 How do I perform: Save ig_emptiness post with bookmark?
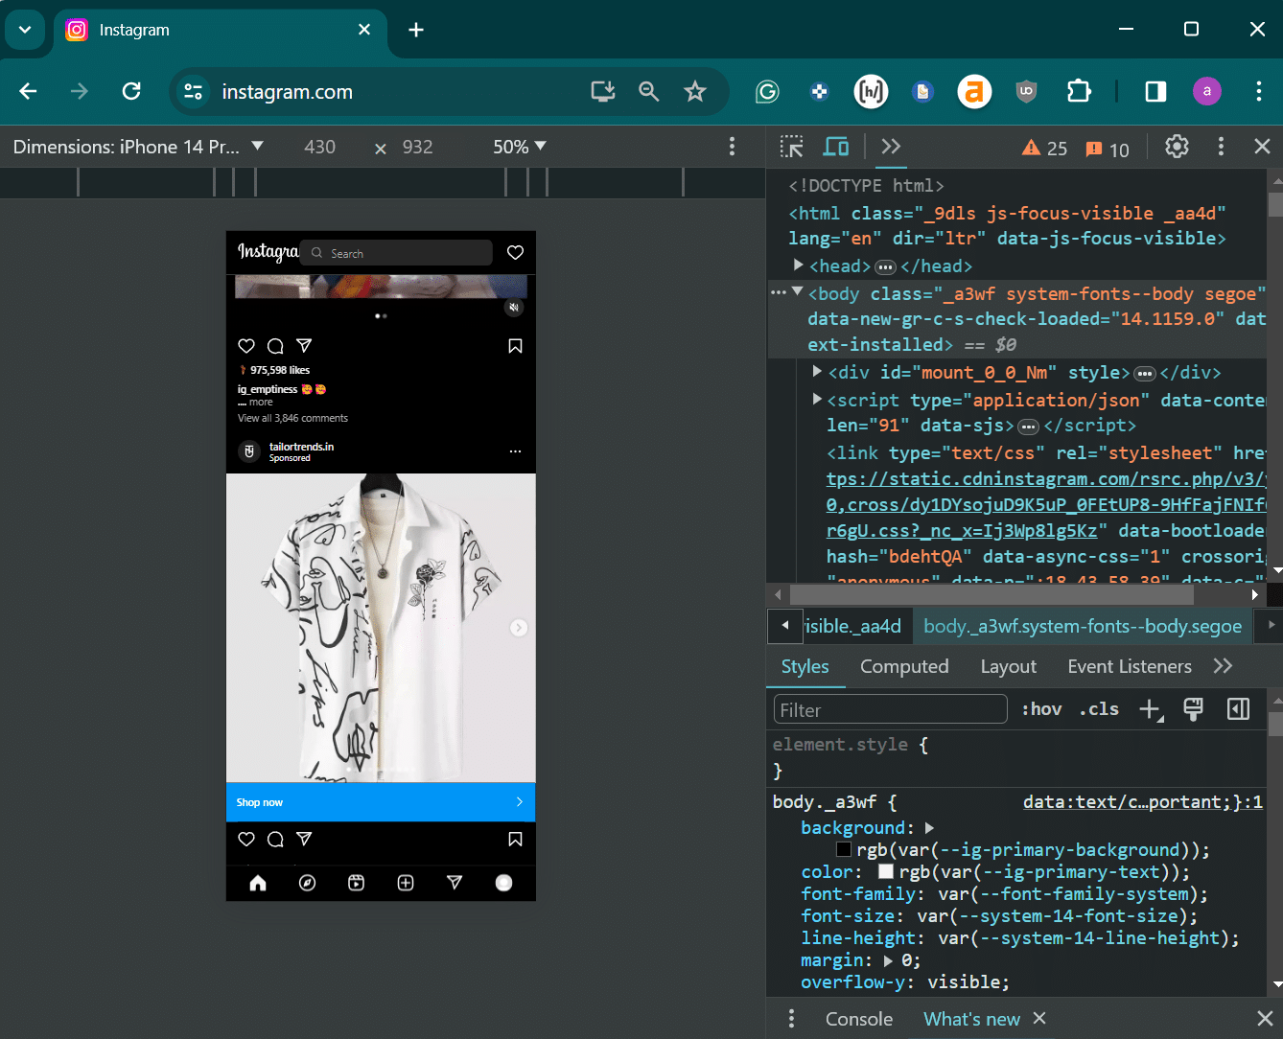pyautogui.click(x=515, y=346)
